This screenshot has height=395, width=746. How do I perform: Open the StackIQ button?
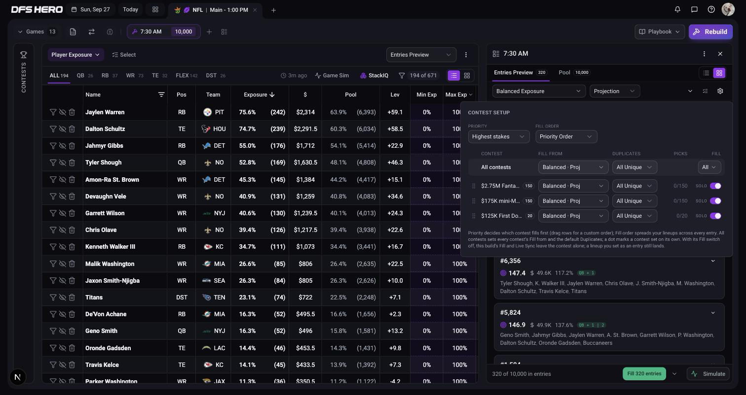pos(374,75)
